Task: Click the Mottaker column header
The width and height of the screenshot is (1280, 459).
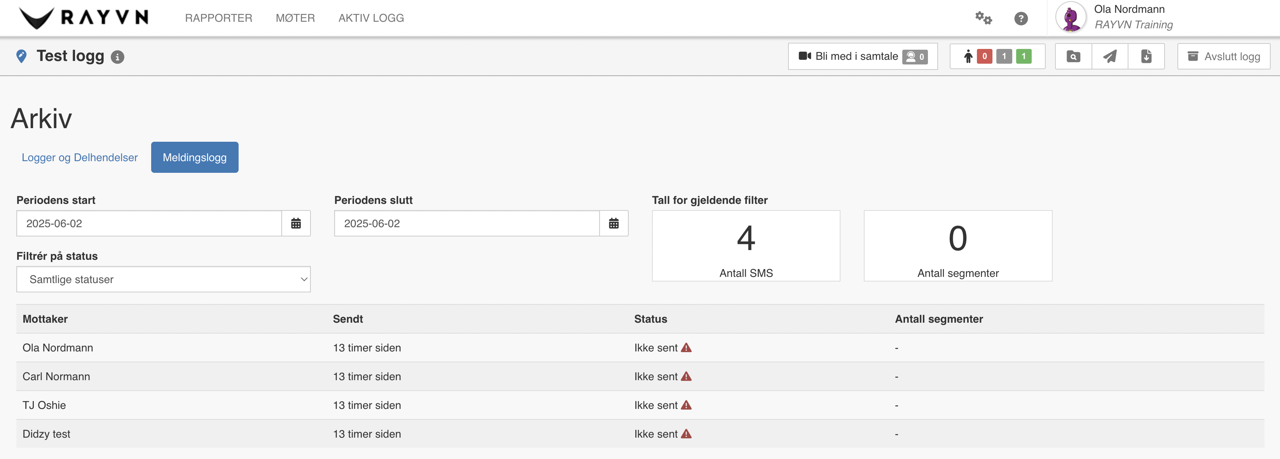Action: (x=45, y=319)
